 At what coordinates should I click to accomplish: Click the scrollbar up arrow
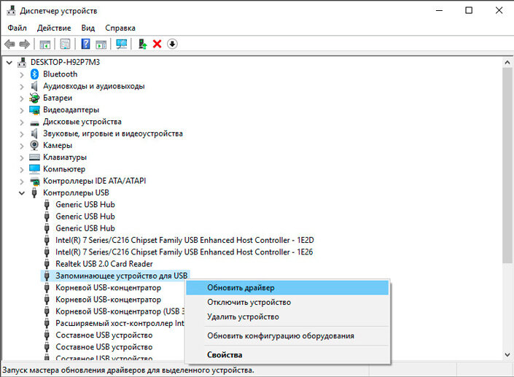(x=507, y=62)
